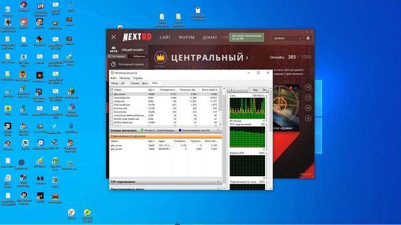
Task: Open the notifications bell in NextRP launcher
Action: pyautogui.click(x=308, y=38)
